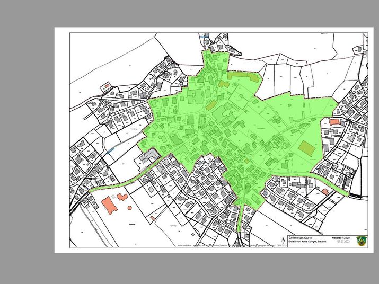Viewport: 379px width, 284px height.
Task: Select the large orange building at bottom-left
Action: [111, 205]
